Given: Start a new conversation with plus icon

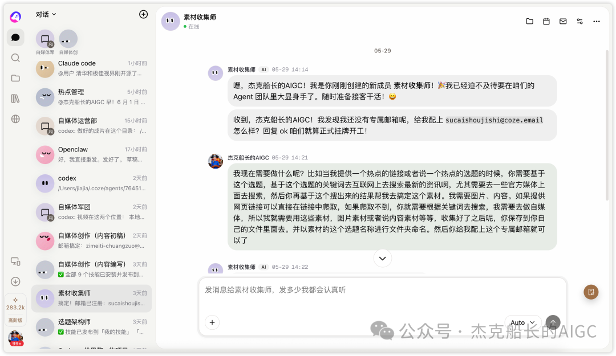Looking at the screenshot, I should (143, 14).
